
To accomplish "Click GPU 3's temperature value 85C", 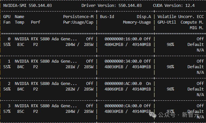I will click(x=21, y=111).
